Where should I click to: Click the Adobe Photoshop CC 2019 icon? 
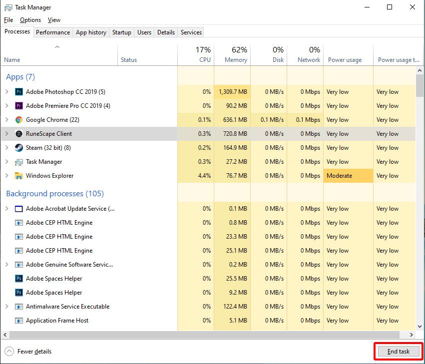pos(18,91)
